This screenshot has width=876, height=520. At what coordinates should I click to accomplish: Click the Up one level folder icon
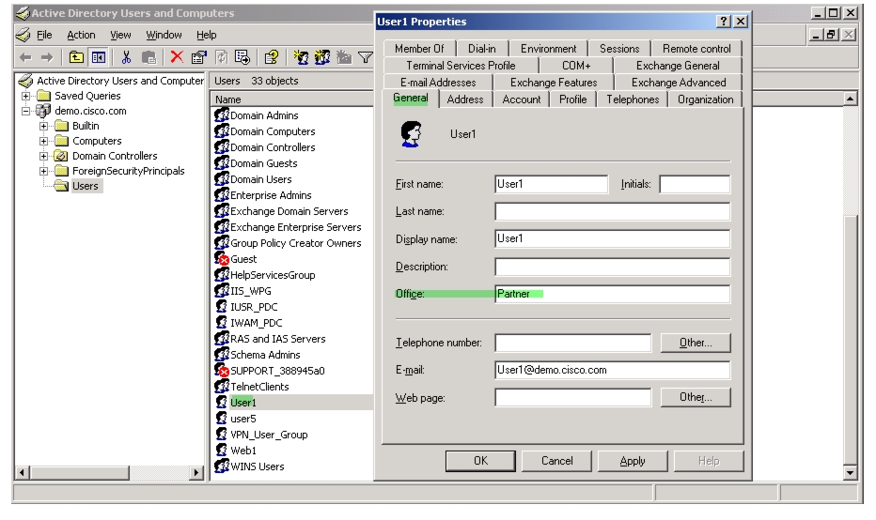(x=76, y=57)
